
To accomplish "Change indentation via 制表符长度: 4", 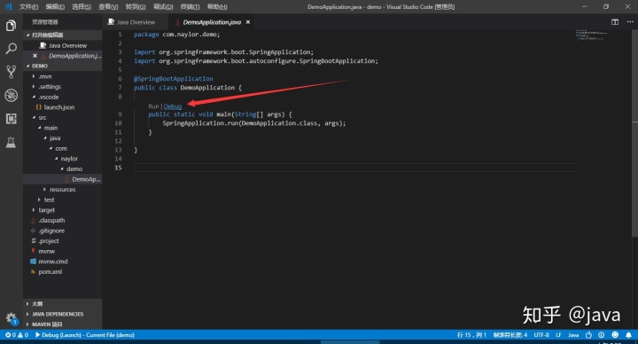I will click(x=510, y=335).
